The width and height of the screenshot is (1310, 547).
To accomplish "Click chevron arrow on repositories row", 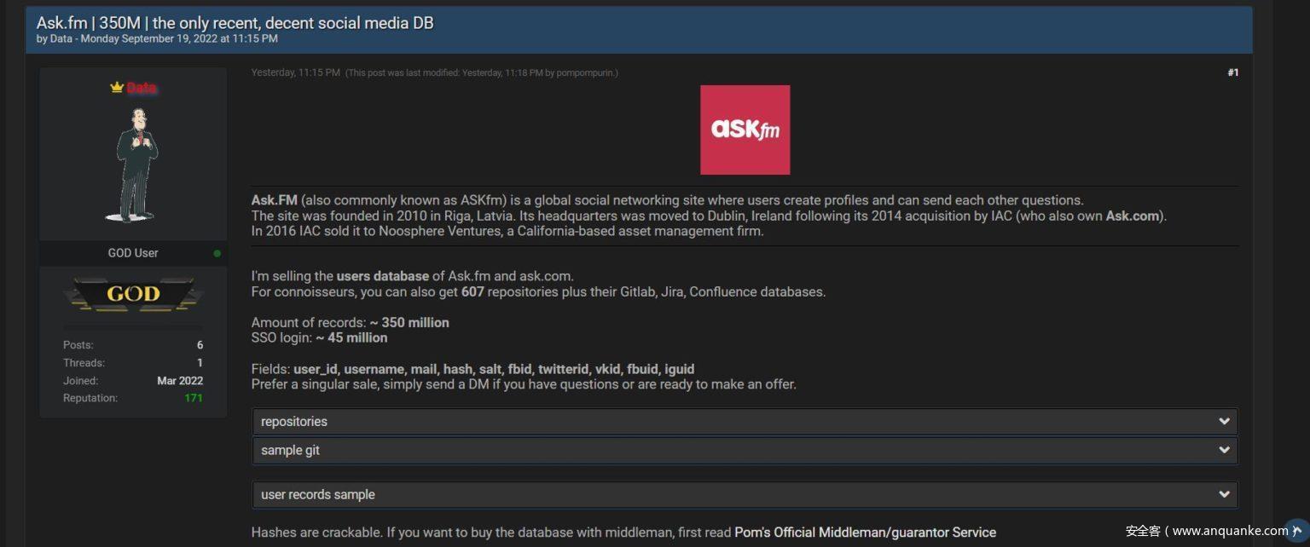I will [1224, 422].
